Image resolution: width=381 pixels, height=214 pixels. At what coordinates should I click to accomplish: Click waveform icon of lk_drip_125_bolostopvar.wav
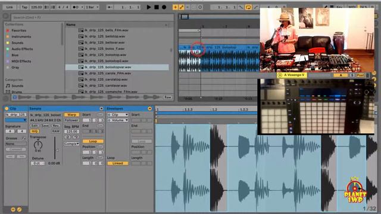pyautogui.click(x=81, y=67)
